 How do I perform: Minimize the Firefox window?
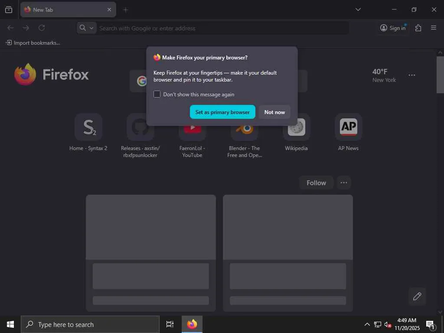coord(394,10)
